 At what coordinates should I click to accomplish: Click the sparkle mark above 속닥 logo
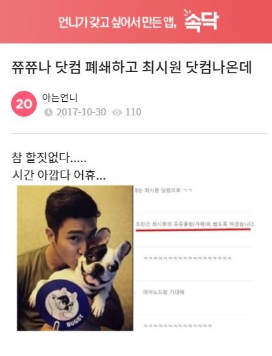188,12
